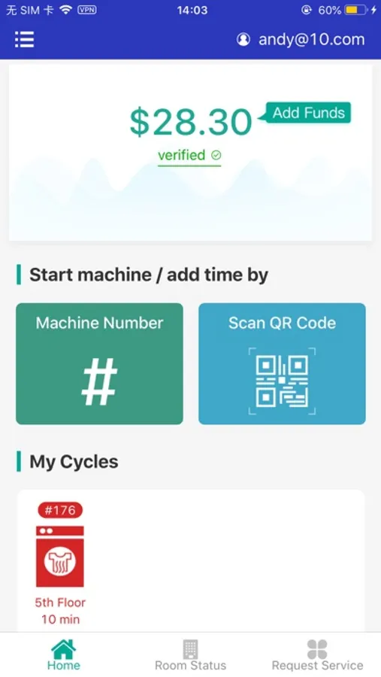Image resolution: width=381 pixels, height=677 pixels.
Task: Choose the Scan QR Code tile
Action: (283, 363)
